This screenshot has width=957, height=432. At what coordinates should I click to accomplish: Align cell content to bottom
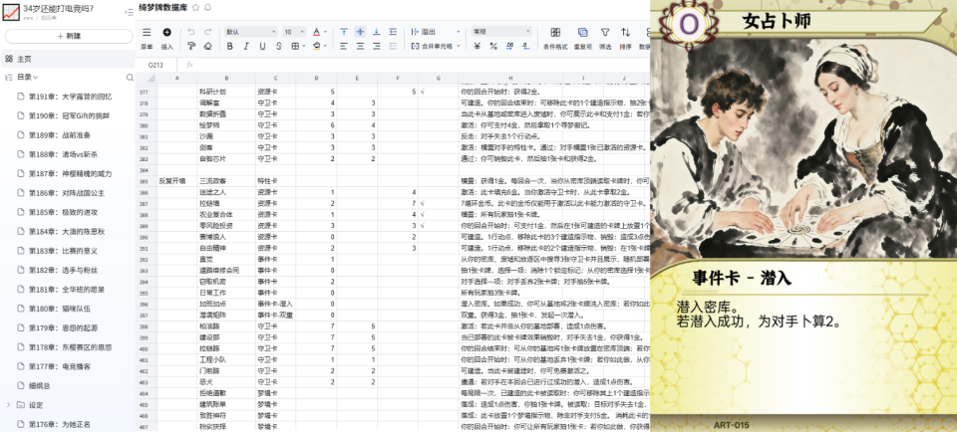(x=377, y=32)
